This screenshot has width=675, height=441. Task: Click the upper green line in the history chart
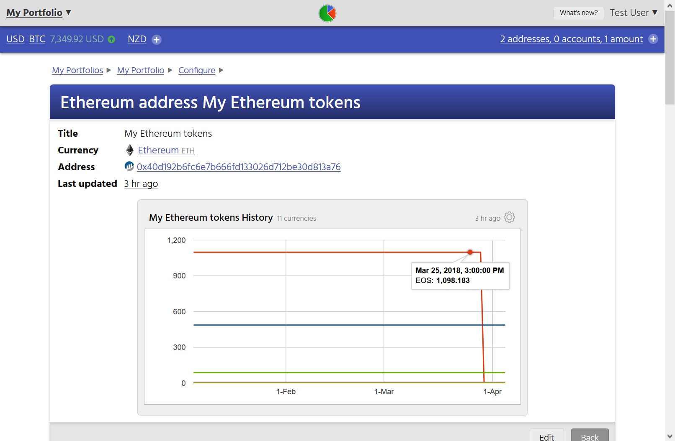[x=349, y=372]
